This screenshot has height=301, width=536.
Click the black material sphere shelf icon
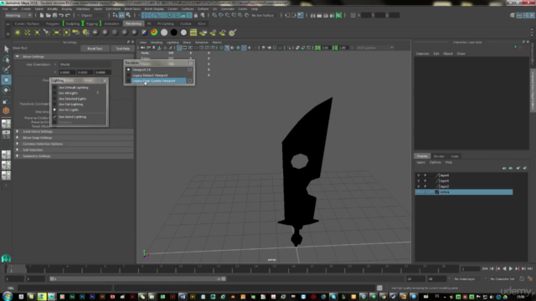coord(174,33)
